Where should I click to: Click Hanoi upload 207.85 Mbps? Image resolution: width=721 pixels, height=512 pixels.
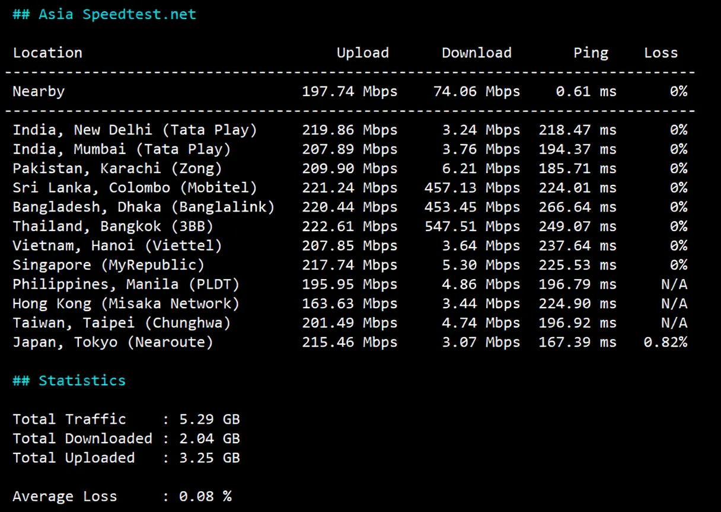[x=350, y=245]
